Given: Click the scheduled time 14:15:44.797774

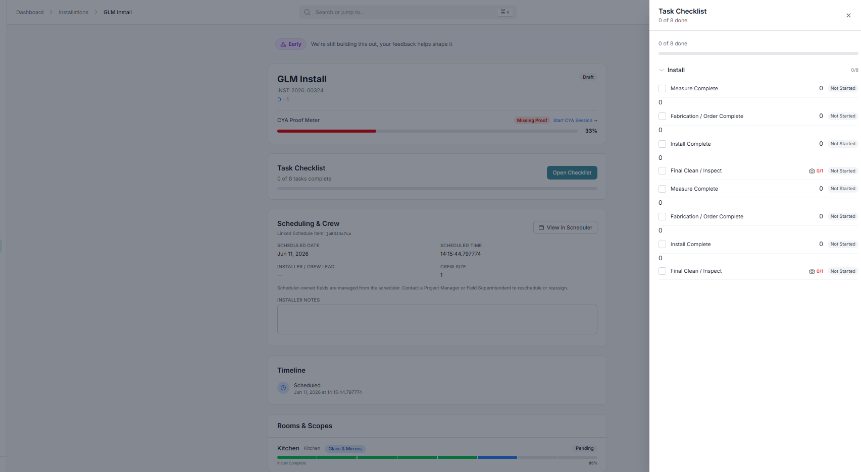Looking at the screenshot, I should [x=461, y=254].
